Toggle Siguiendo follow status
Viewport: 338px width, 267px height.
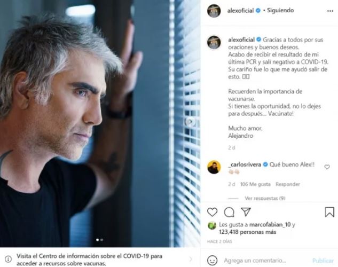pyautogui.click(x=280, y=10)
